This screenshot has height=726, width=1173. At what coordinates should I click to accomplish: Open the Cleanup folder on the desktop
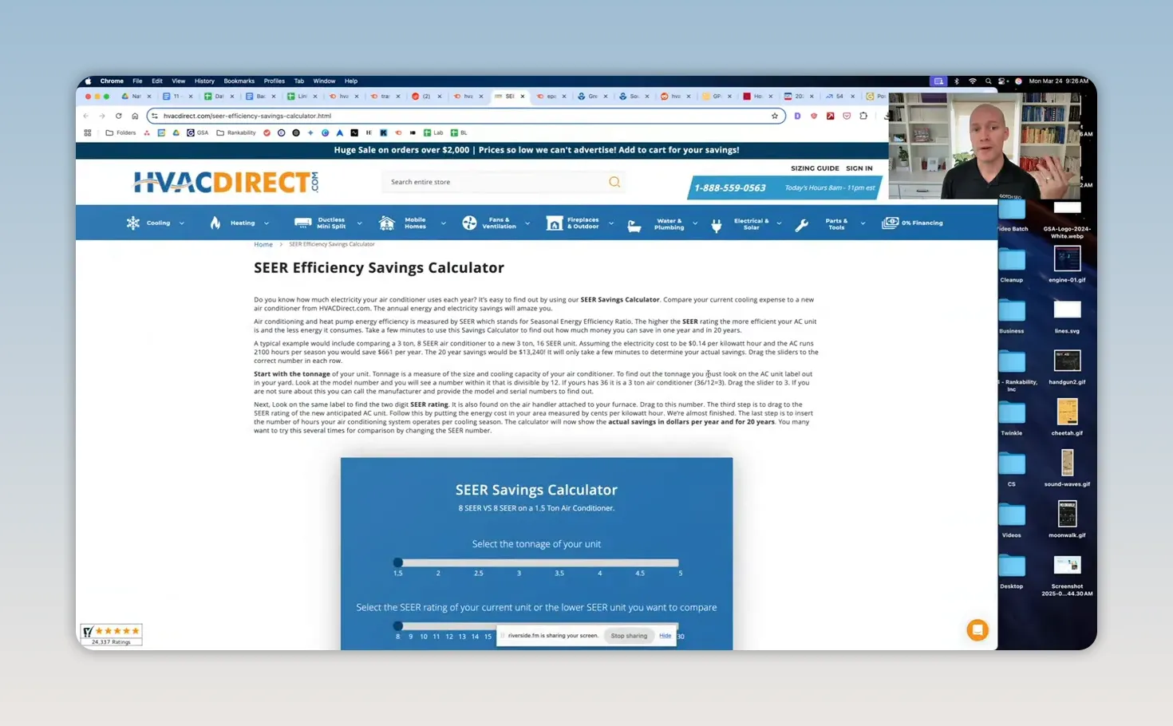[1012, 266]
